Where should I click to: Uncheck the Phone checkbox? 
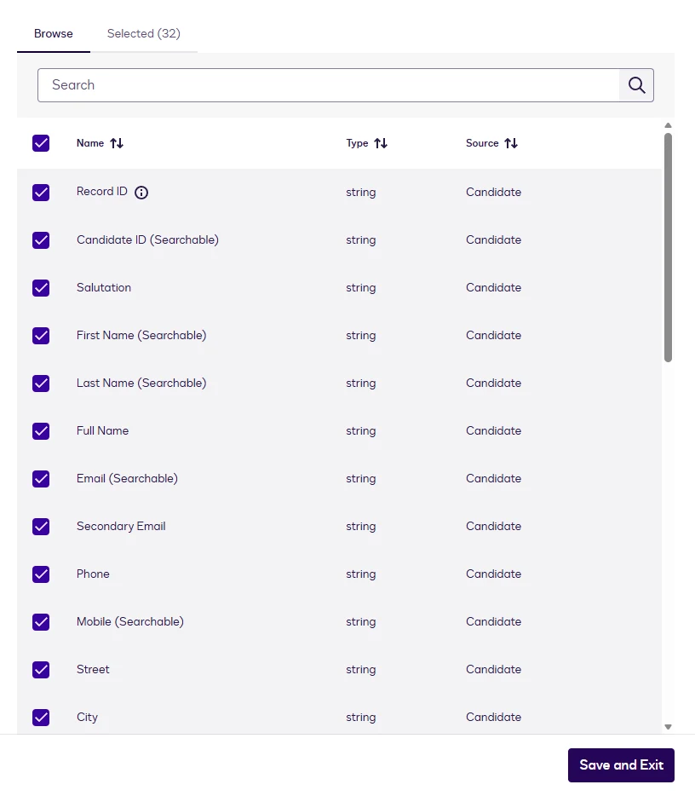coord(41,574)
